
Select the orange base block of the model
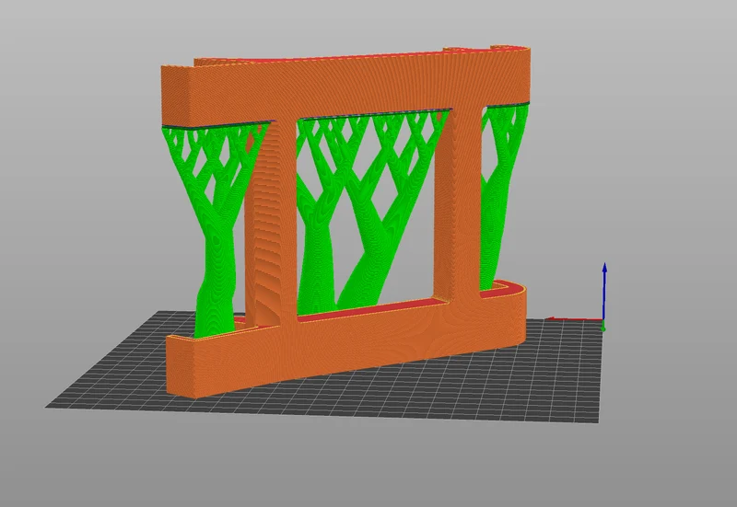click(347, 340)
